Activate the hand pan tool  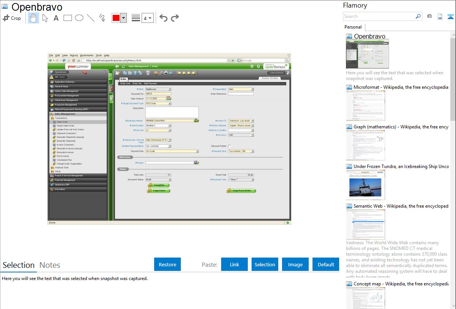[x=33, y=18]
